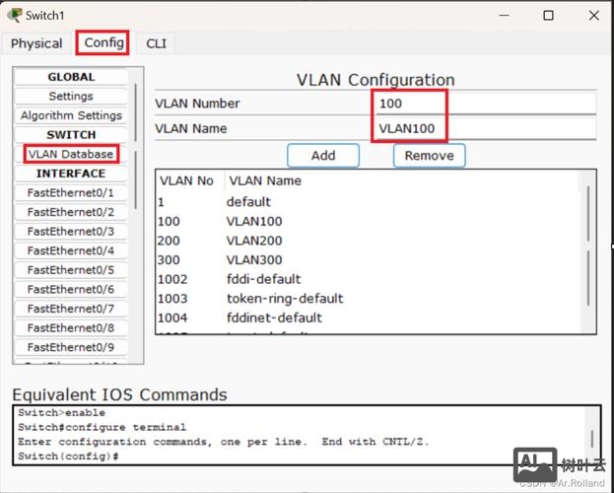Switch to the Physical tab

point(36,43)
